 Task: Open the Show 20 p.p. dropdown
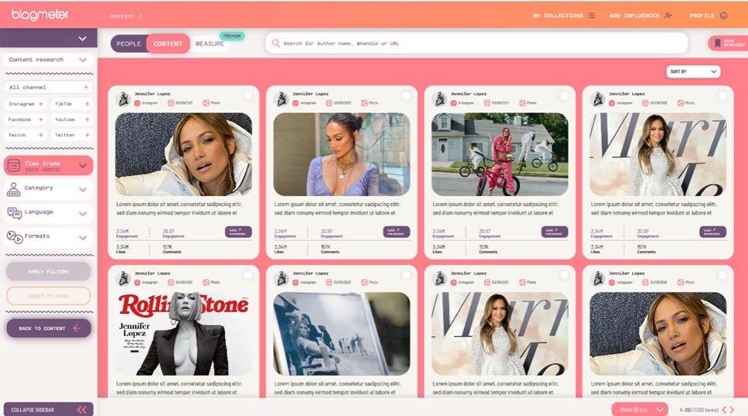pos(641,409)
